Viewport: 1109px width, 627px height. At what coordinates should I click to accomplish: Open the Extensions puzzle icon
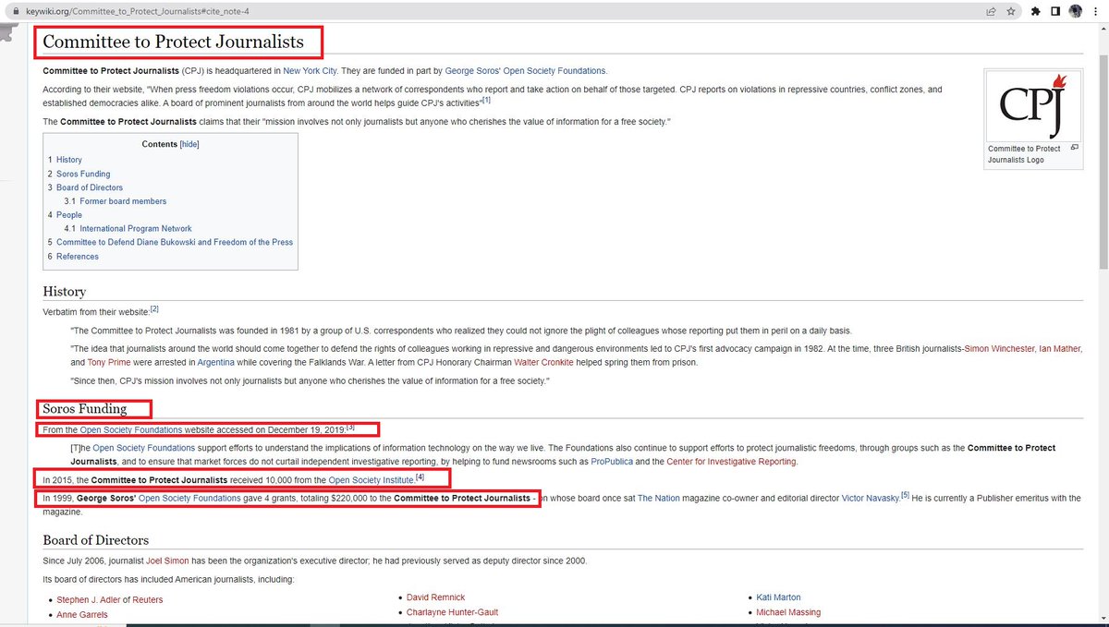pos(1036,11)
